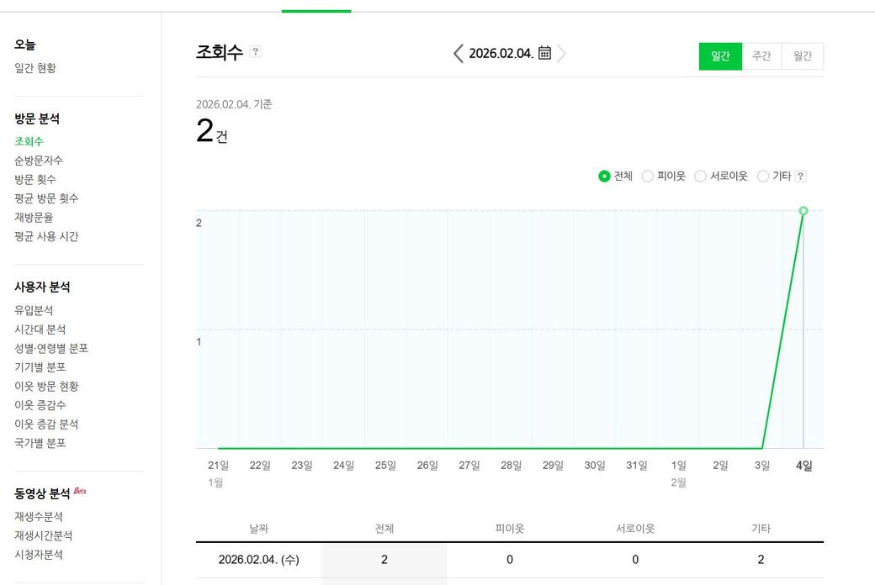Select the 기타 radio option
Image resolution: width=875 pixels, height=585 pixels.
click(763, 177)
